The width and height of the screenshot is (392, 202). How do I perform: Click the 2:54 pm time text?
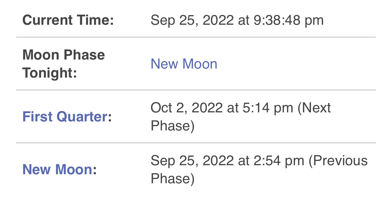point(279,161)
